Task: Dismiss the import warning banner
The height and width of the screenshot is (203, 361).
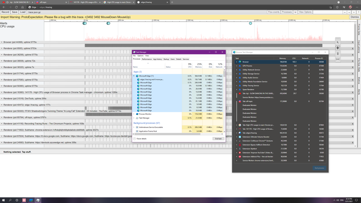Action: (x=354, y=17)
